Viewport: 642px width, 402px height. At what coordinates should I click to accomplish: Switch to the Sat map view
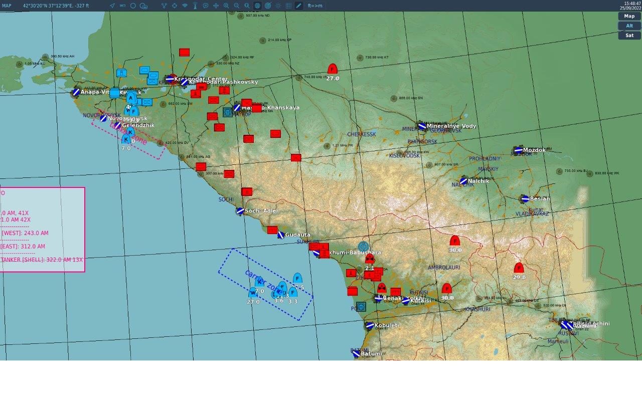click(628, 35)
